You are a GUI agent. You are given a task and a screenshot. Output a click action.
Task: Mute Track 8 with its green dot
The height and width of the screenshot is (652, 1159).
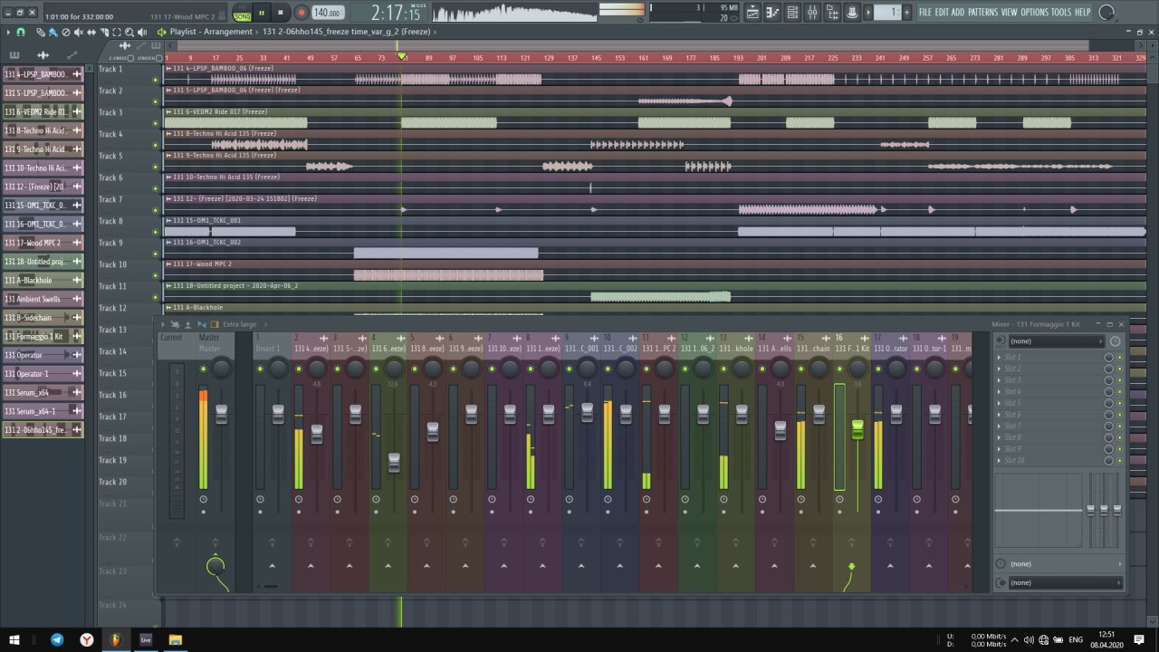(155, 232)
